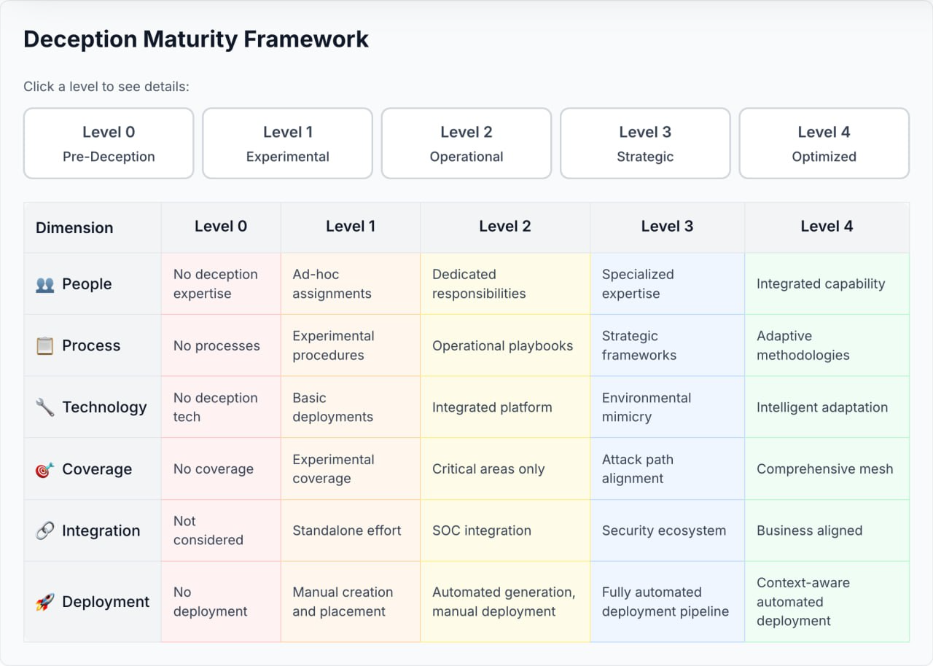Click the blue 'Environmental mimicry' cell

click(666, 407)
